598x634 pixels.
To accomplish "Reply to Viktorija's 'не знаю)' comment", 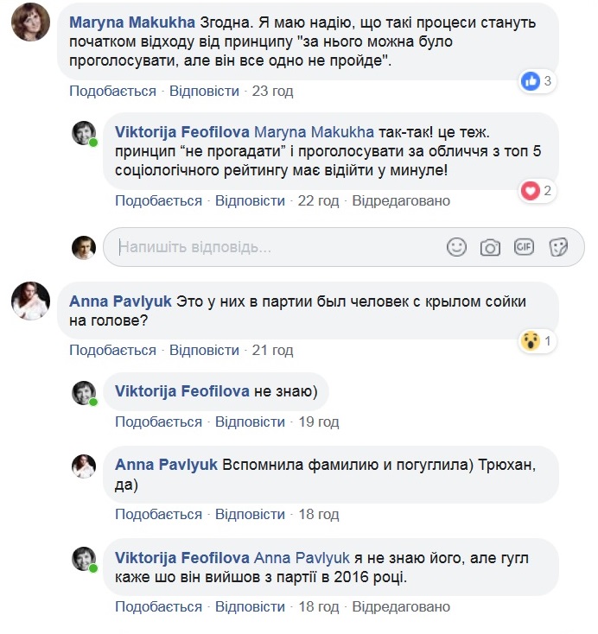I will coord(250,422).
